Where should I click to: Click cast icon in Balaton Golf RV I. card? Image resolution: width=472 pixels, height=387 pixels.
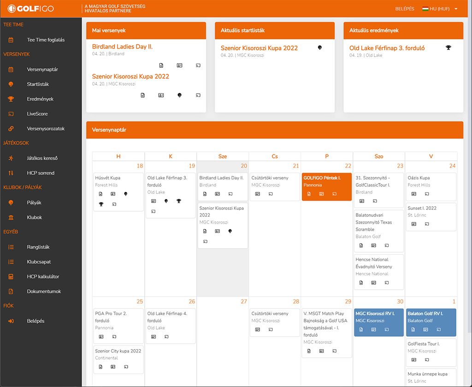[439, 329]
